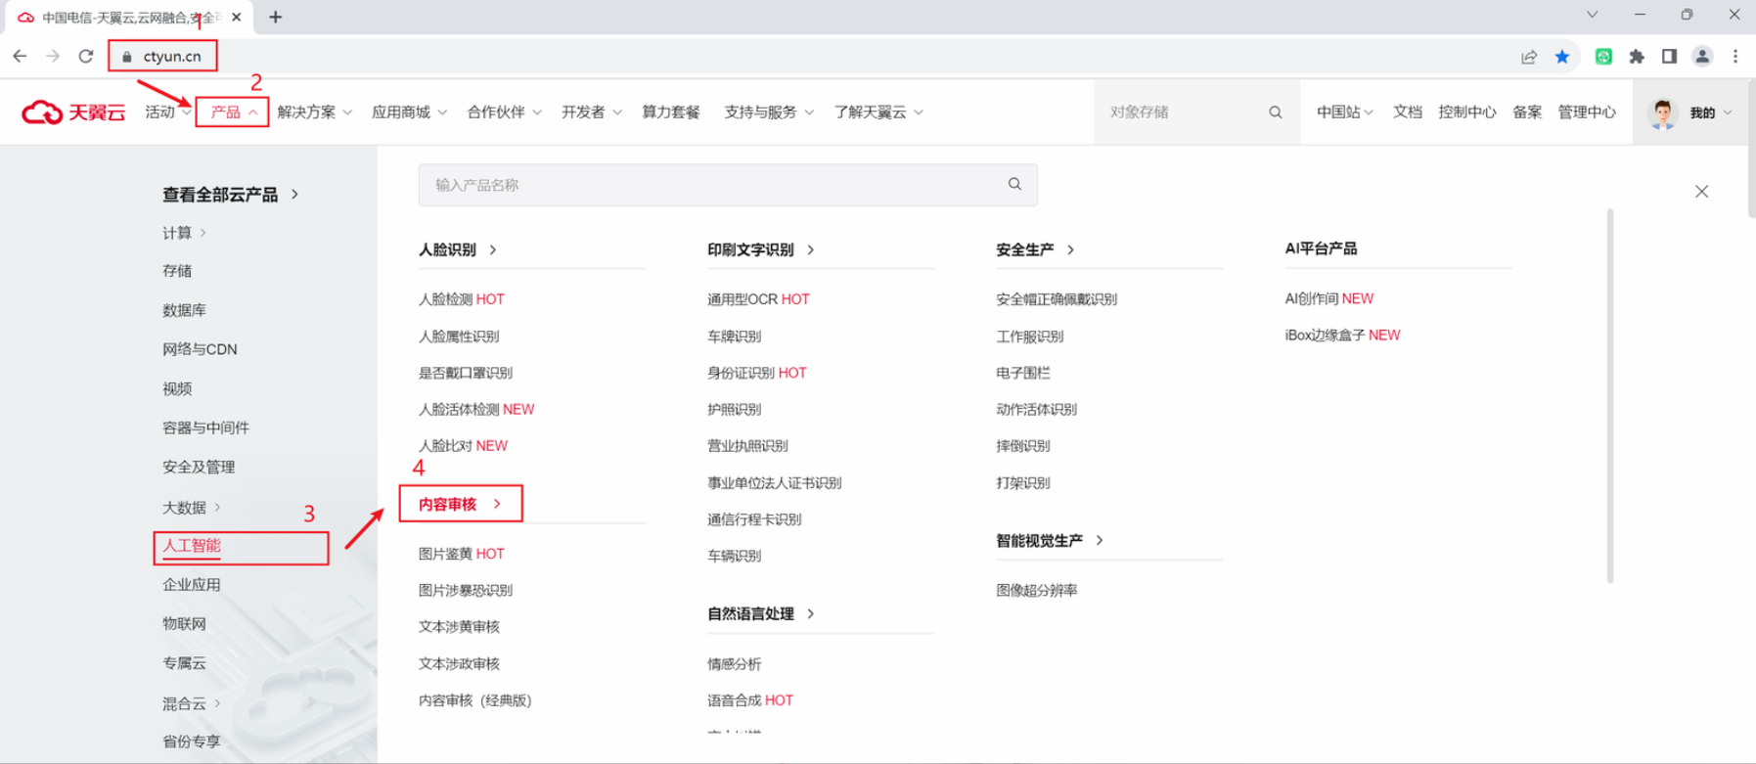Toggle the browser side panel
Viewport: 1756px width, 764px height.
(x=1670, y=57)
